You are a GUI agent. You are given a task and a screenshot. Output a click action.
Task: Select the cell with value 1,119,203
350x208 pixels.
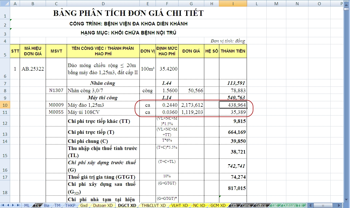point(191,112)
